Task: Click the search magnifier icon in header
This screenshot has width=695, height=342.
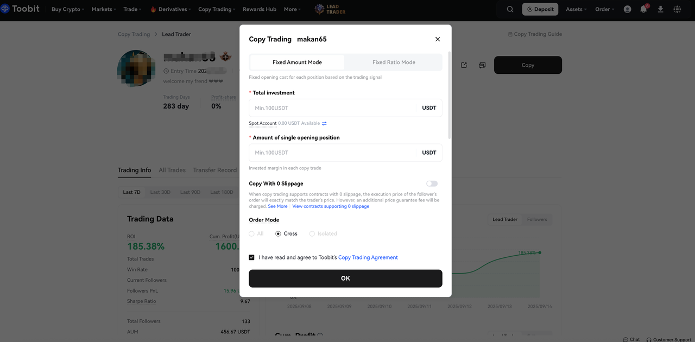Action: (x=510, y=9)
